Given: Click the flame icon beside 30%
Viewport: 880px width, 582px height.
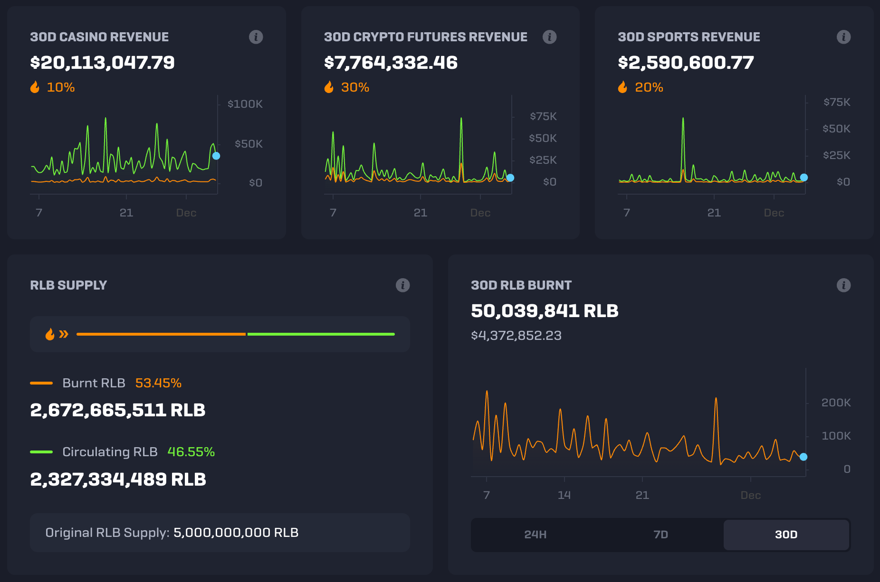Looking at the screenshot, I should coord(329,87).
